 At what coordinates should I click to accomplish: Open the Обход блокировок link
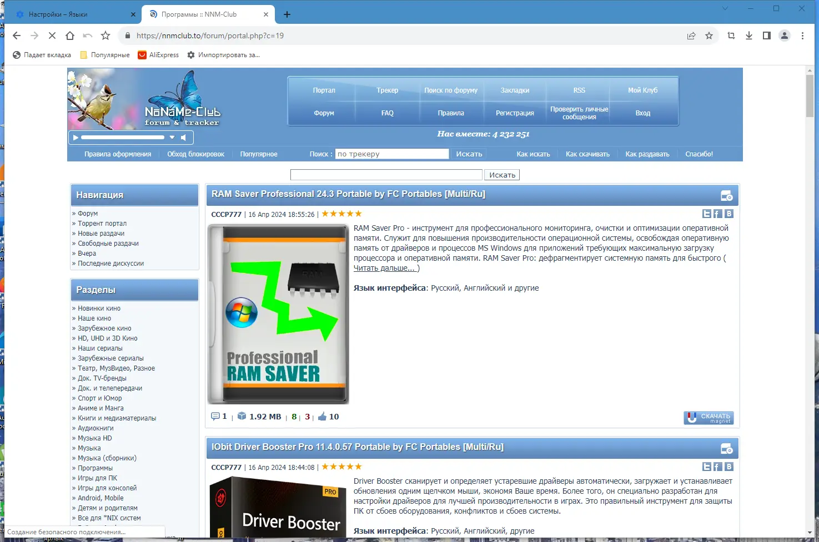(x=196, y=154)
